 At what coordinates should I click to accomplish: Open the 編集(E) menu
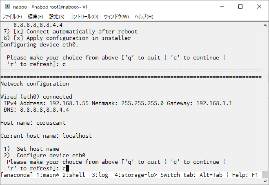pyautogui.click(x=36, y=17)
